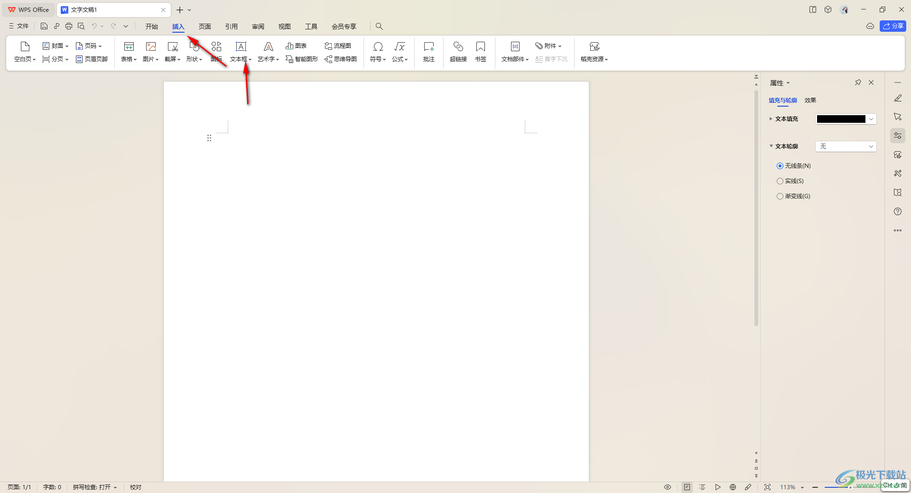The height and width of the screenshot is (493, 911).
Task: Switch to web layout view globe icon
Action: click(733, 487)
